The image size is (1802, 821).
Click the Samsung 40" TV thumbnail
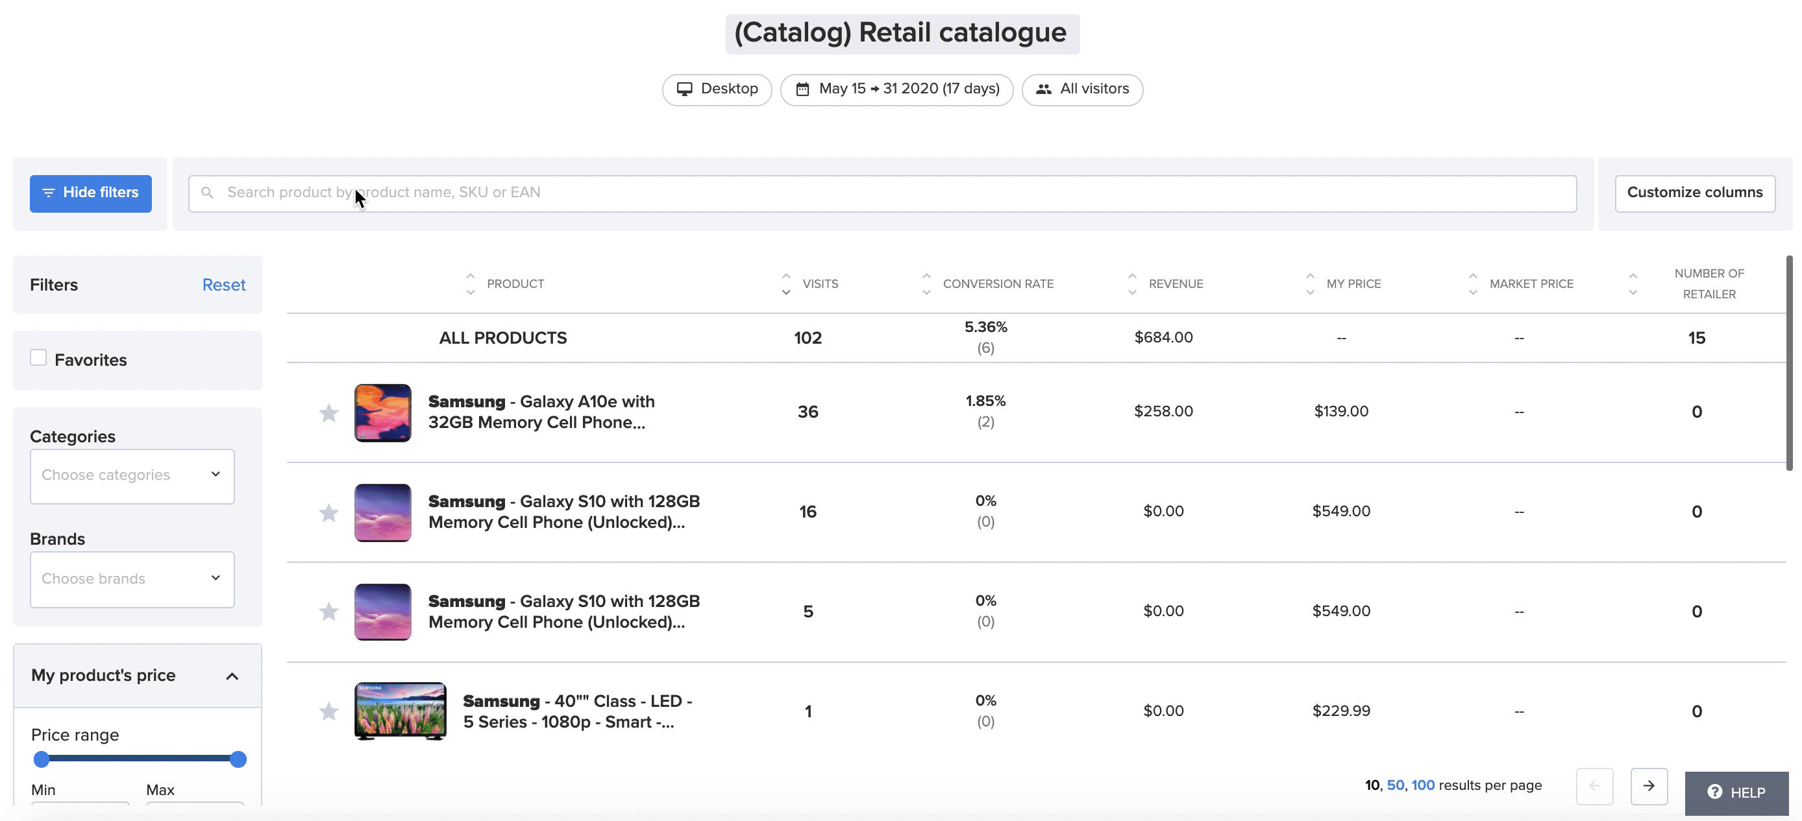pos(400,711)
